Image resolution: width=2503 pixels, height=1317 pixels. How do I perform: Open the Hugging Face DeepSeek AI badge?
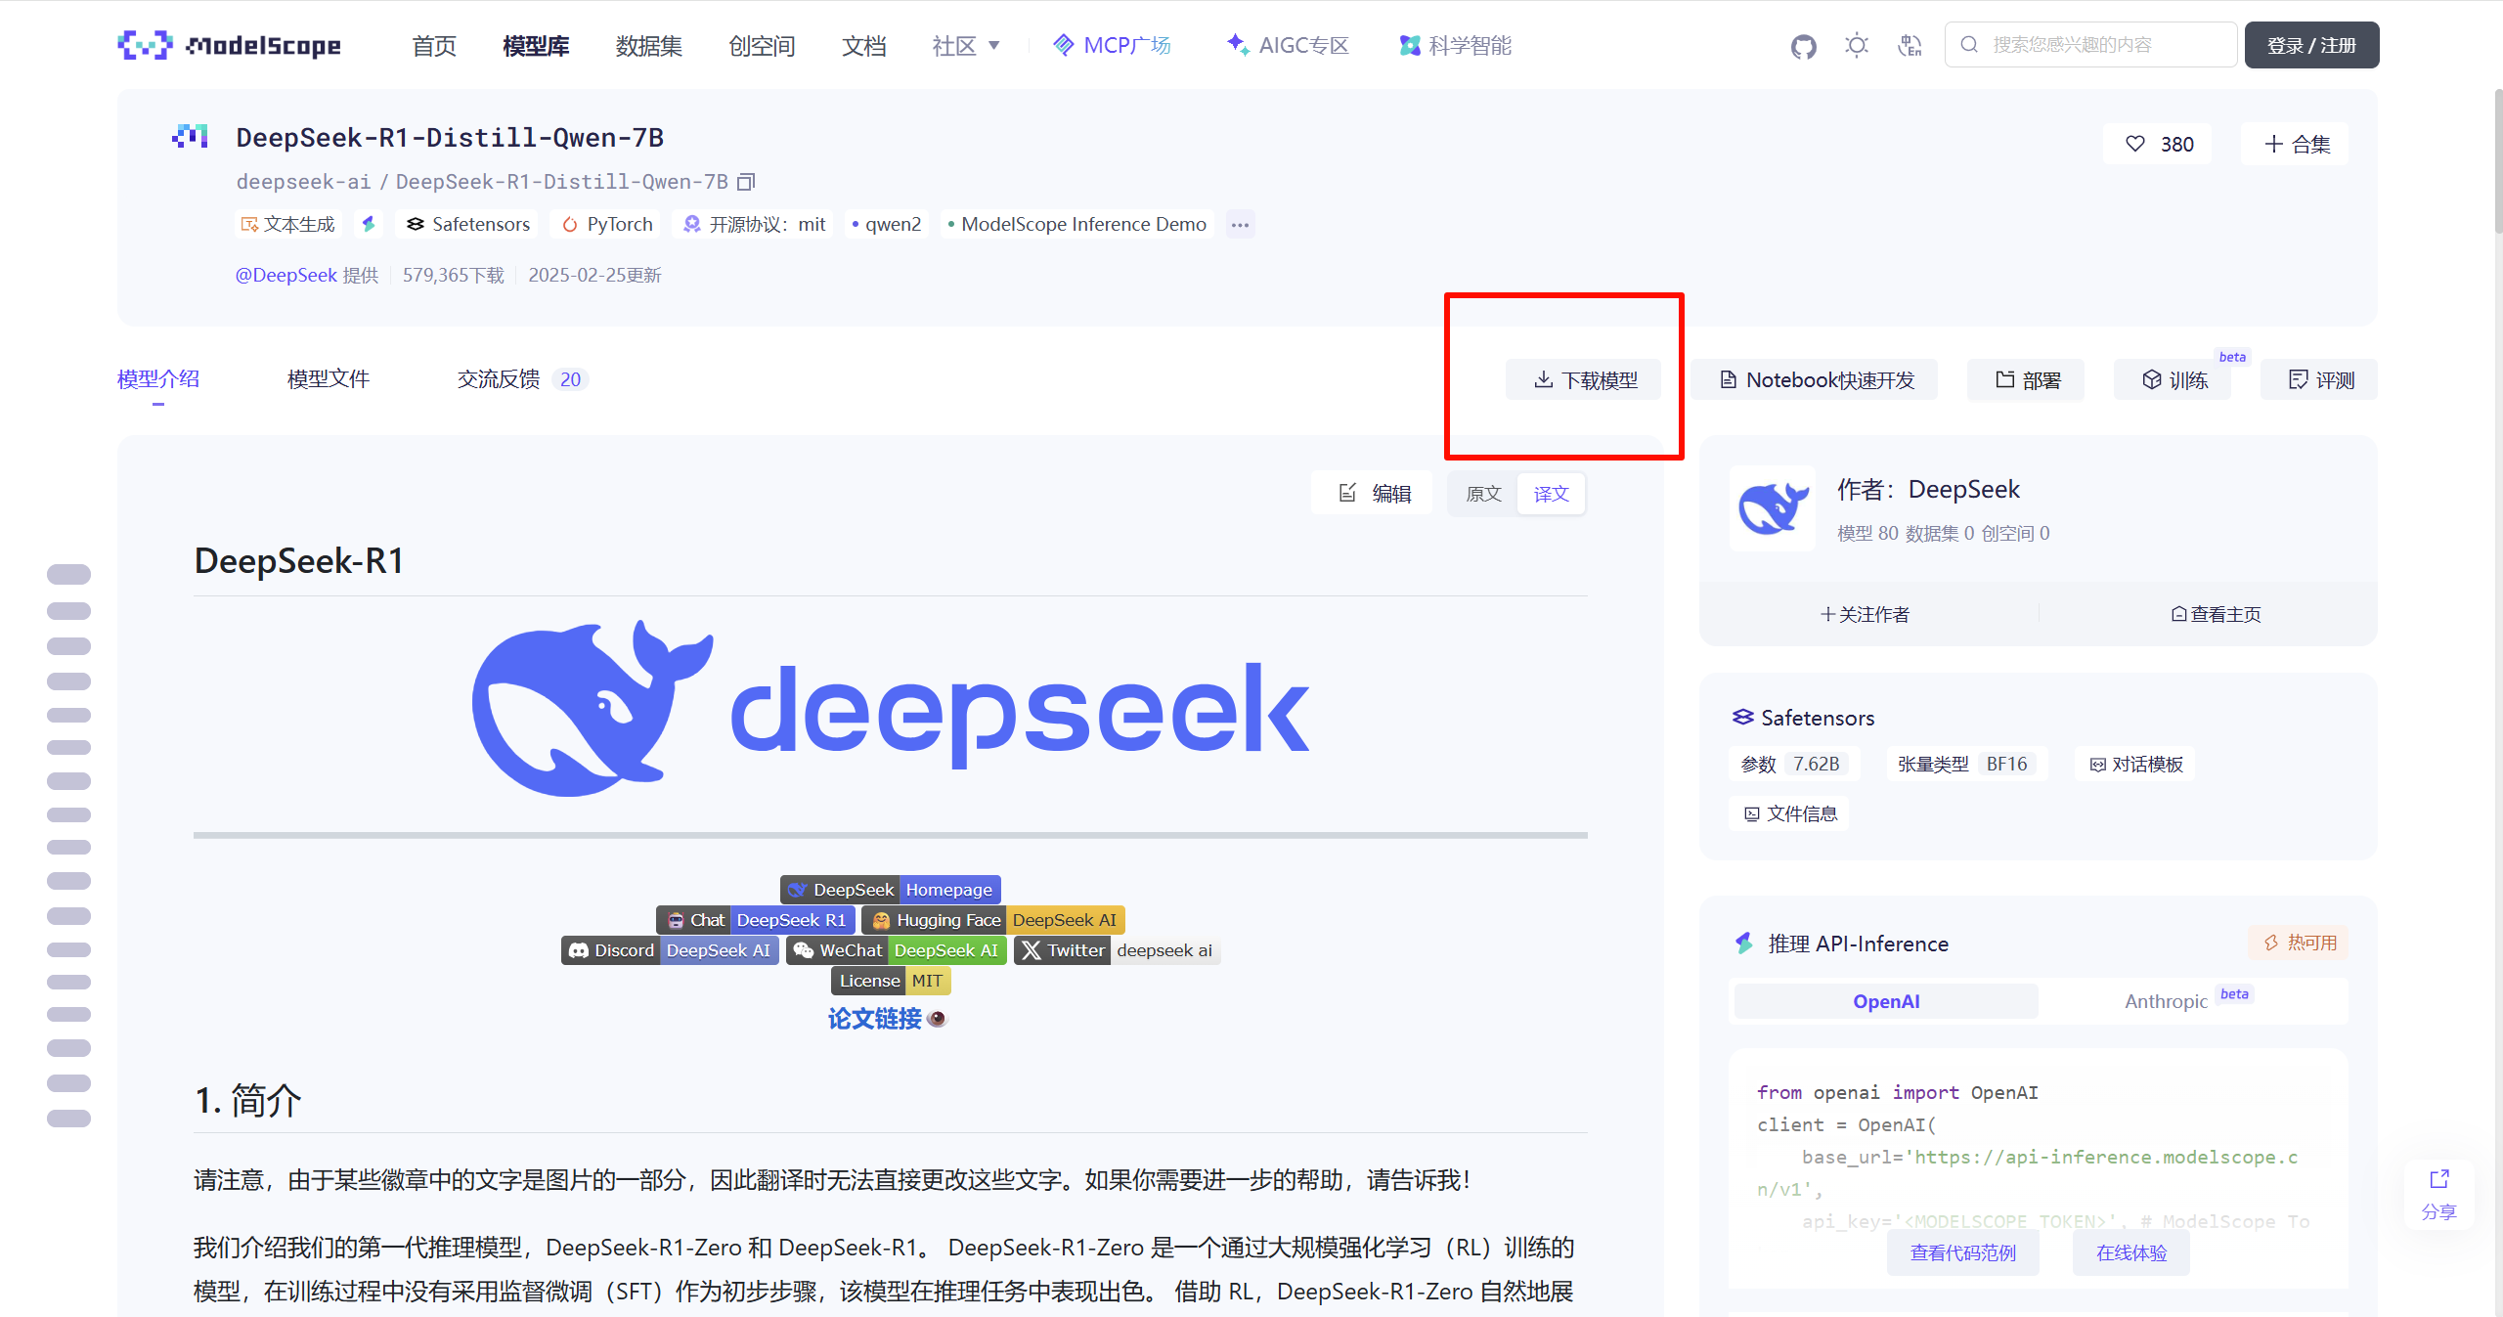click(993, 920)
